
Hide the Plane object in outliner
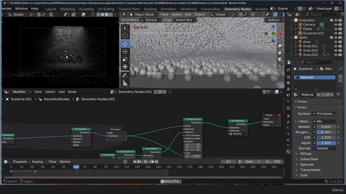[336, 29]
